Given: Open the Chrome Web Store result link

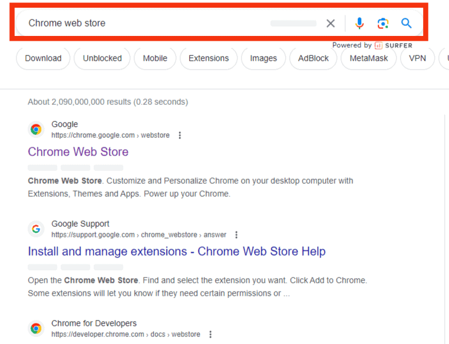Looking at the screenshot, I should (78, 152).
